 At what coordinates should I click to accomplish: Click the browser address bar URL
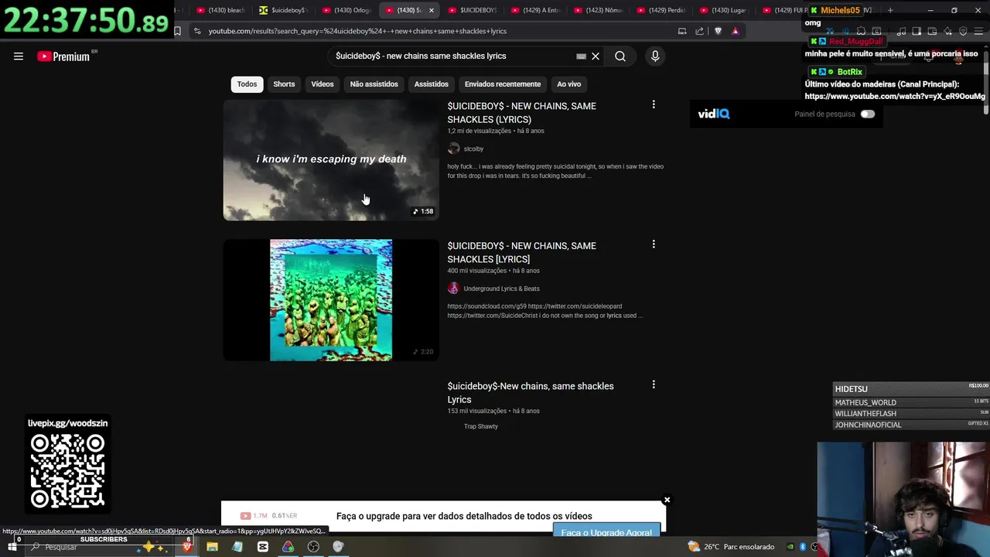tap(357, 31)
